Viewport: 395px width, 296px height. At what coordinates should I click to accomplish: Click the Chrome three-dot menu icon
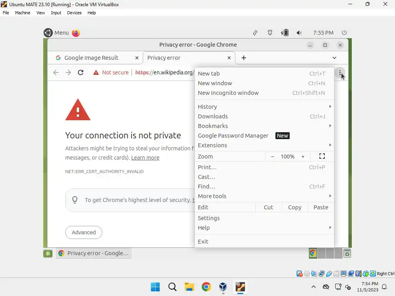(x=340, y=73)
